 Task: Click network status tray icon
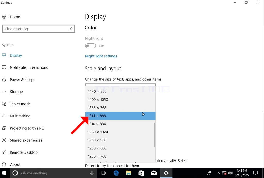coord(224,173)
